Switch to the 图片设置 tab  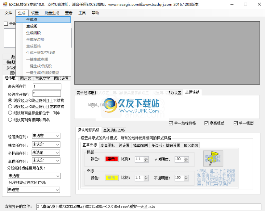[x=61, y=79]
